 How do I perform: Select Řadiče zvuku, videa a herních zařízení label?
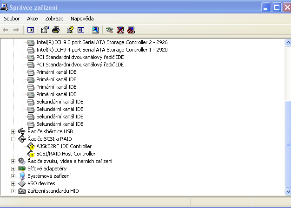pos(70,161)
